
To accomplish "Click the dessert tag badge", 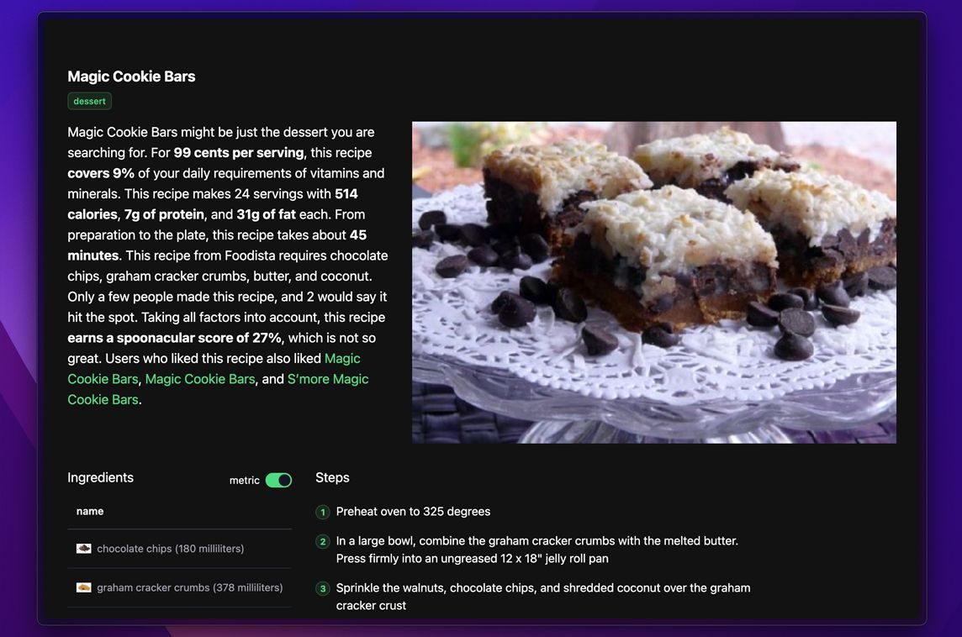I will tap(90, 101).
